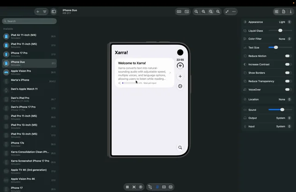Open the Output System dropdown
This screenshot has height=192, width=296.
pyautogui.click(x=284, y=118)
